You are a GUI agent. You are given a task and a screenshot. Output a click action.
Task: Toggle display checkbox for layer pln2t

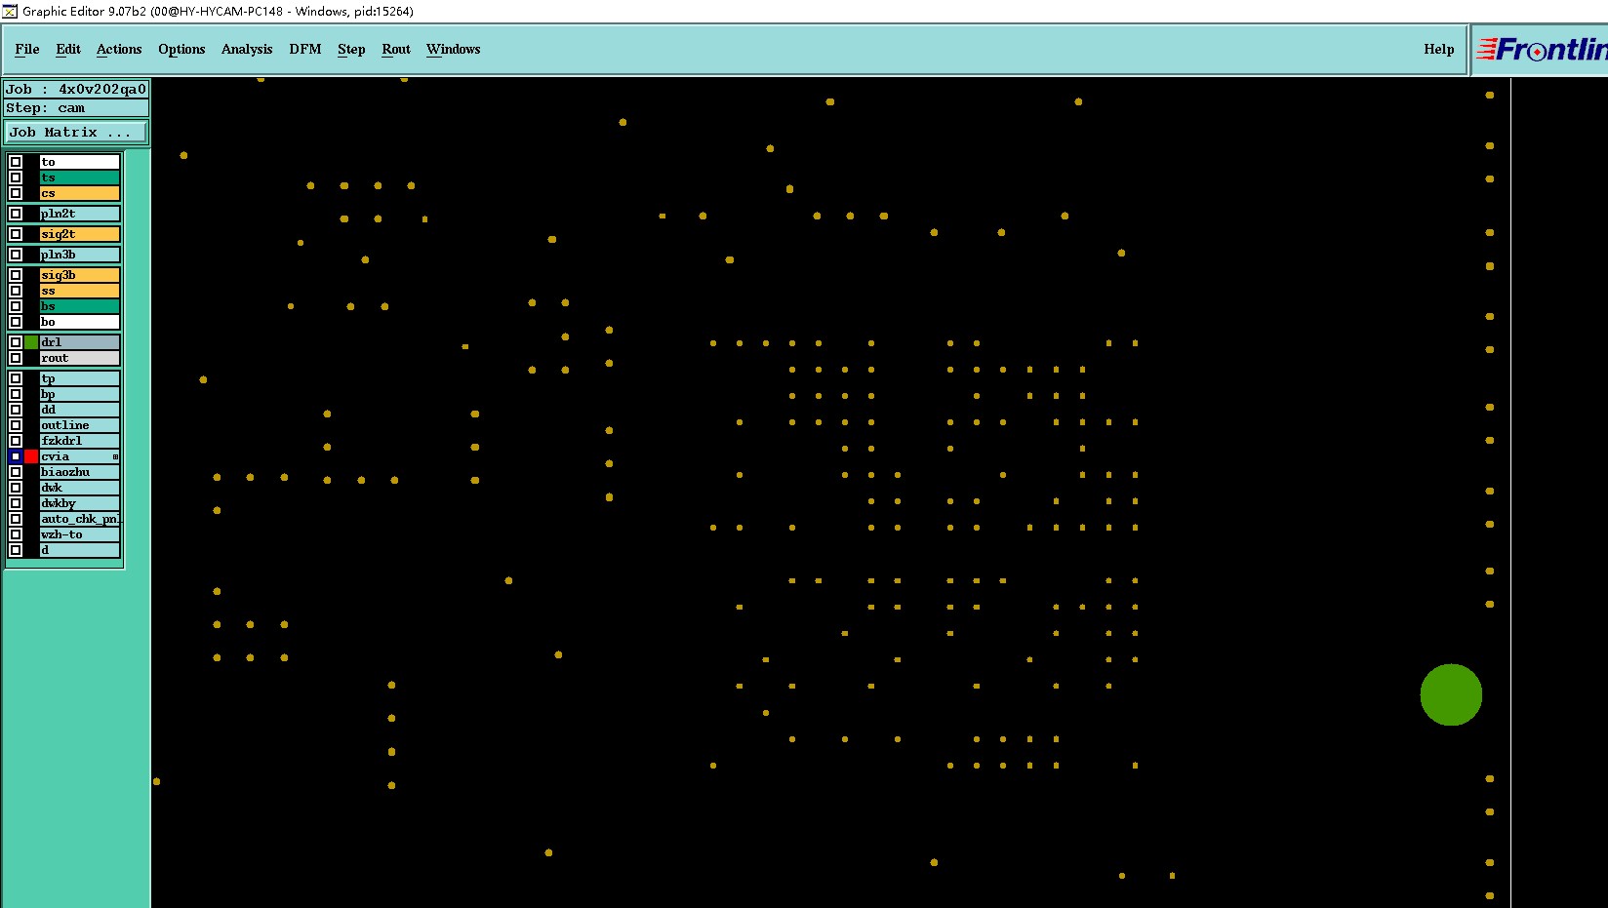(16, 214)
